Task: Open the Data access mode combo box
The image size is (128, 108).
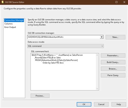Action: pyautogui.click(x=65, y=46)
